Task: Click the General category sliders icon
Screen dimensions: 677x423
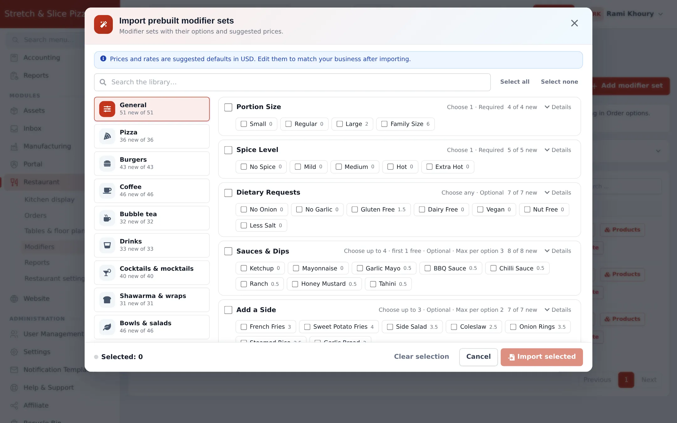Action: click(x=107, y=109)
